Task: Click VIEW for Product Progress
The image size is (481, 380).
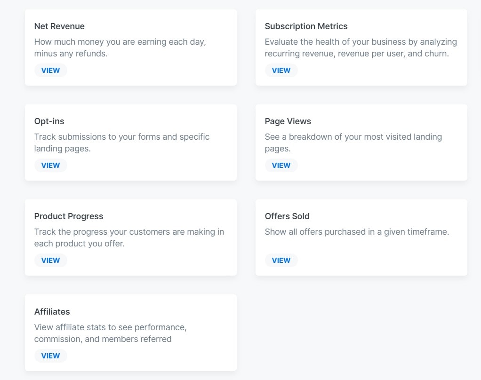Action: click(50, 261)
